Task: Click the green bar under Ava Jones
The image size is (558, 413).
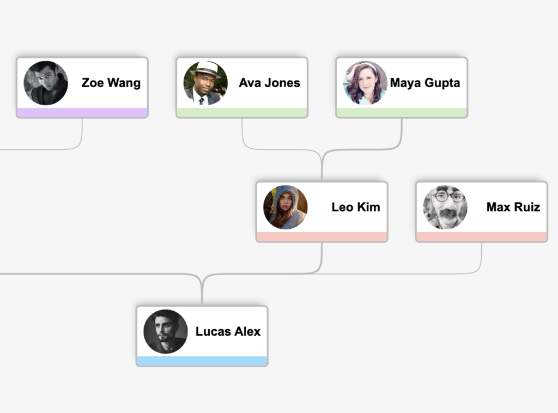Action: tap(242, 112)
